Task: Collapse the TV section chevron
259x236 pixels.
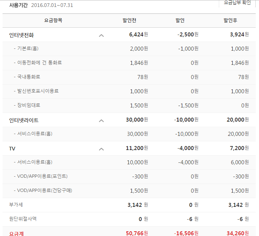Action: [x=102, y=149]
